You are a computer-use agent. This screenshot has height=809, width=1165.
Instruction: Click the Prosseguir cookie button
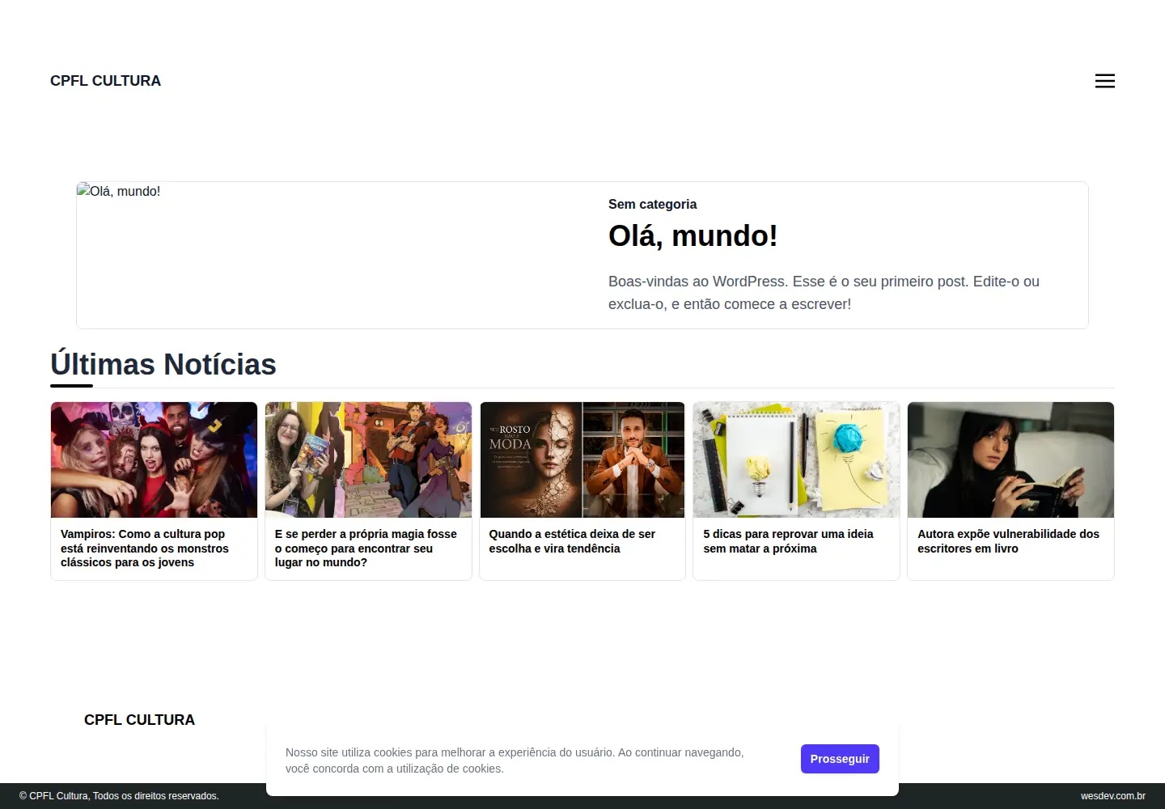pyautogui.click(x=840, y=759)
